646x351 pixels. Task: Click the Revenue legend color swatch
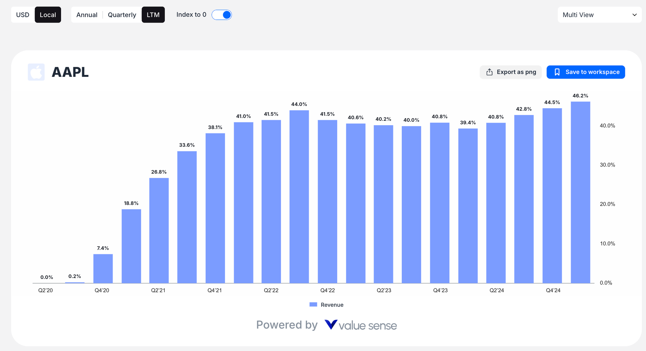click(313, 305)
